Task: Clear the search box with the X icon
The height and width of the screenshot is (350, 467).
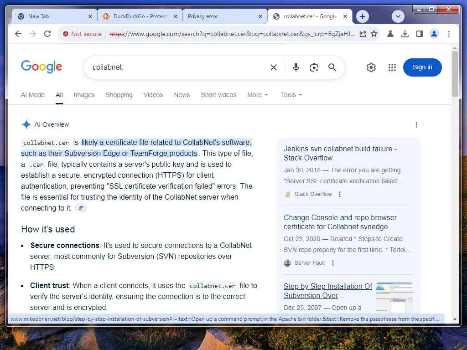Action: (x=274, y=67)
